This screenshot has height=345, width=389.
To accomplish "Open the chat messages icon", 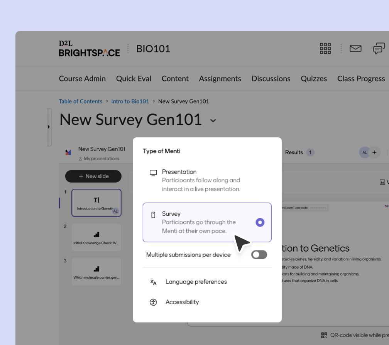I will pyautogui.click(x=379, y=49).
